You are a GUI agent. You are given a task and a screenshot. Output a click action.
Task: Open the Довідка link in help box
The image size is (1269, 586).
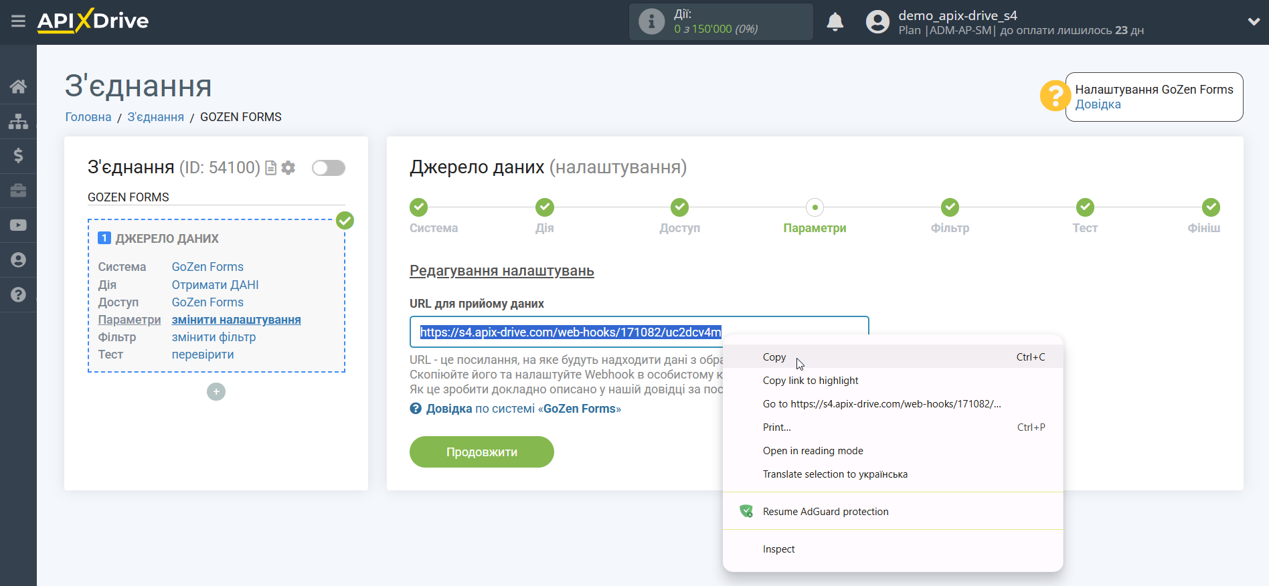(1098, 104)
